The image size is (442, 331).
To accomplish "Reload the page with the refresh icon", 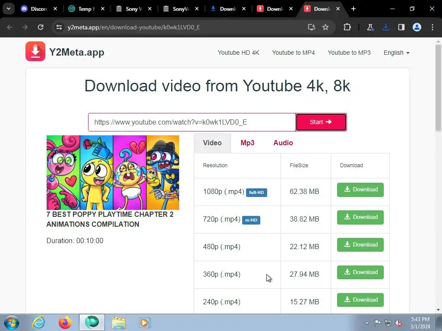I will coord(41,27).
